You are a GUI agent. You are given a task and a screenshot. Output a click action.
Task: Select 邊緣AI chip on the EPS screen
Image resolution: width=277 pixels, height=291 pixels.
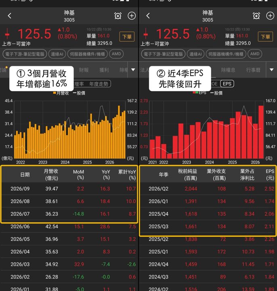click(195, 54)
